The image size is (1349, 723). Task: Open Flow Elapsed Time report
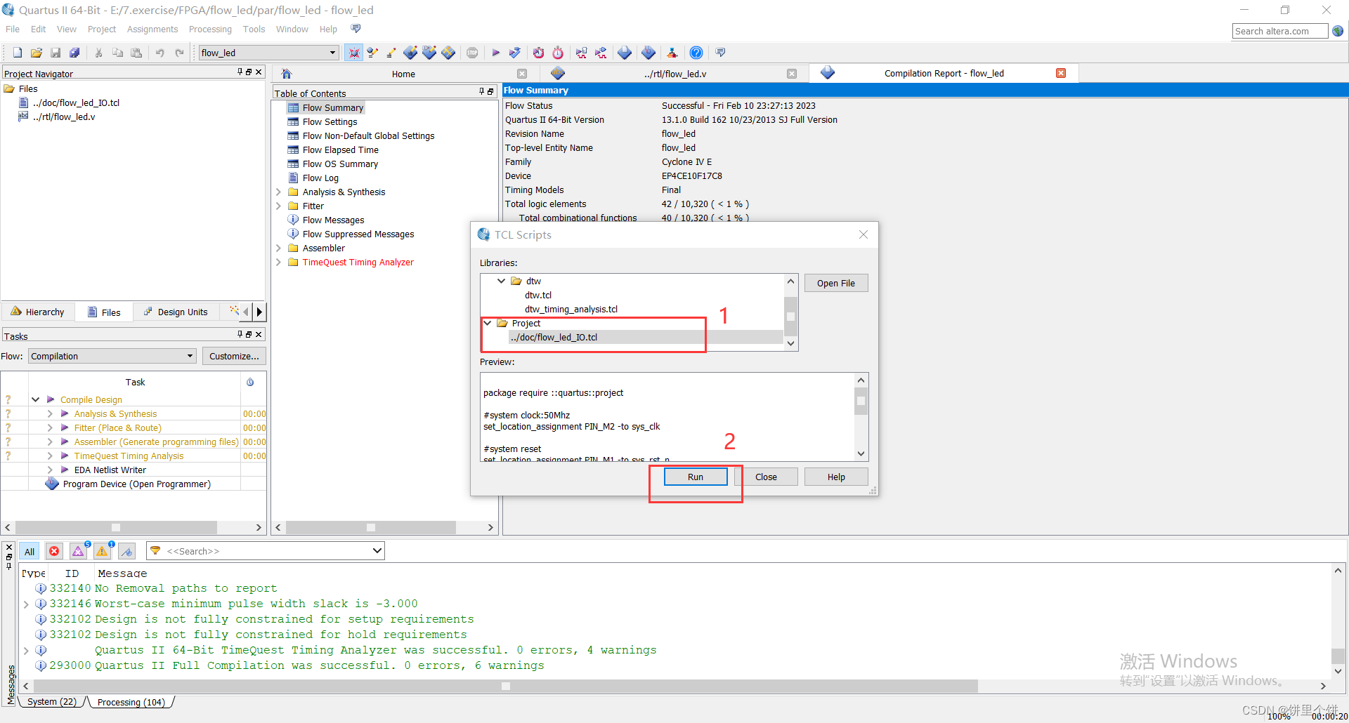pos(340,150)
